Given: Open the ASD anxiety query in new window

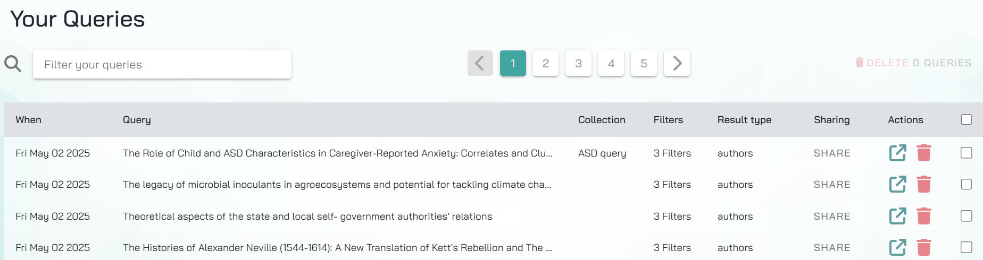Looking at the screenshot, I should click(x=897, y=153).
